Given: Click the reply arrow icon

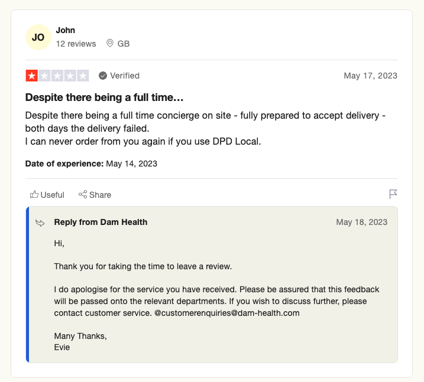Looking at the screenshot, I should pos(40,223).
